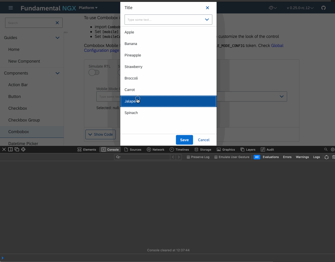Close the Title dialog with X
Image resolution: width=335 pixels, height=262 pixels.
pyautogui.click(x=207, y=8)
